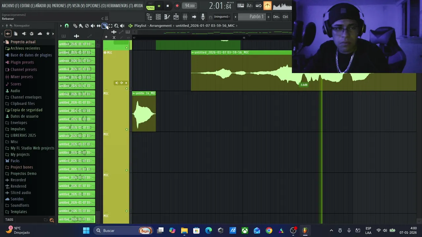Click the tempo field showing 94.000
Viewport: 422px width, 237px height.
pyautogui.click(x=190, y=6)
